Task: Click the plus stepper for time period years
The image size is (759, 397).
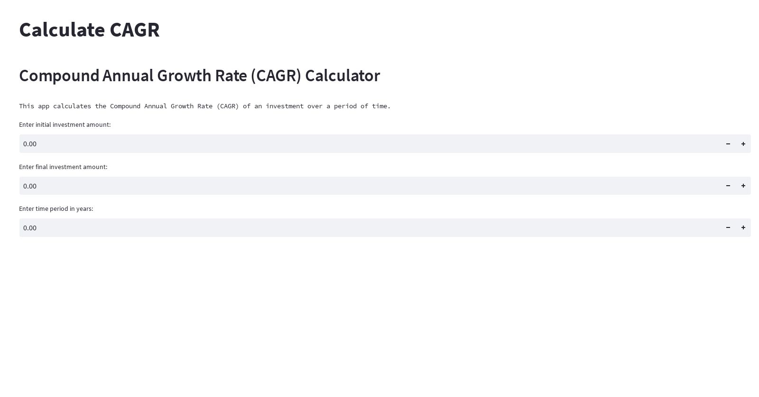Action: [x=743, y=227]
